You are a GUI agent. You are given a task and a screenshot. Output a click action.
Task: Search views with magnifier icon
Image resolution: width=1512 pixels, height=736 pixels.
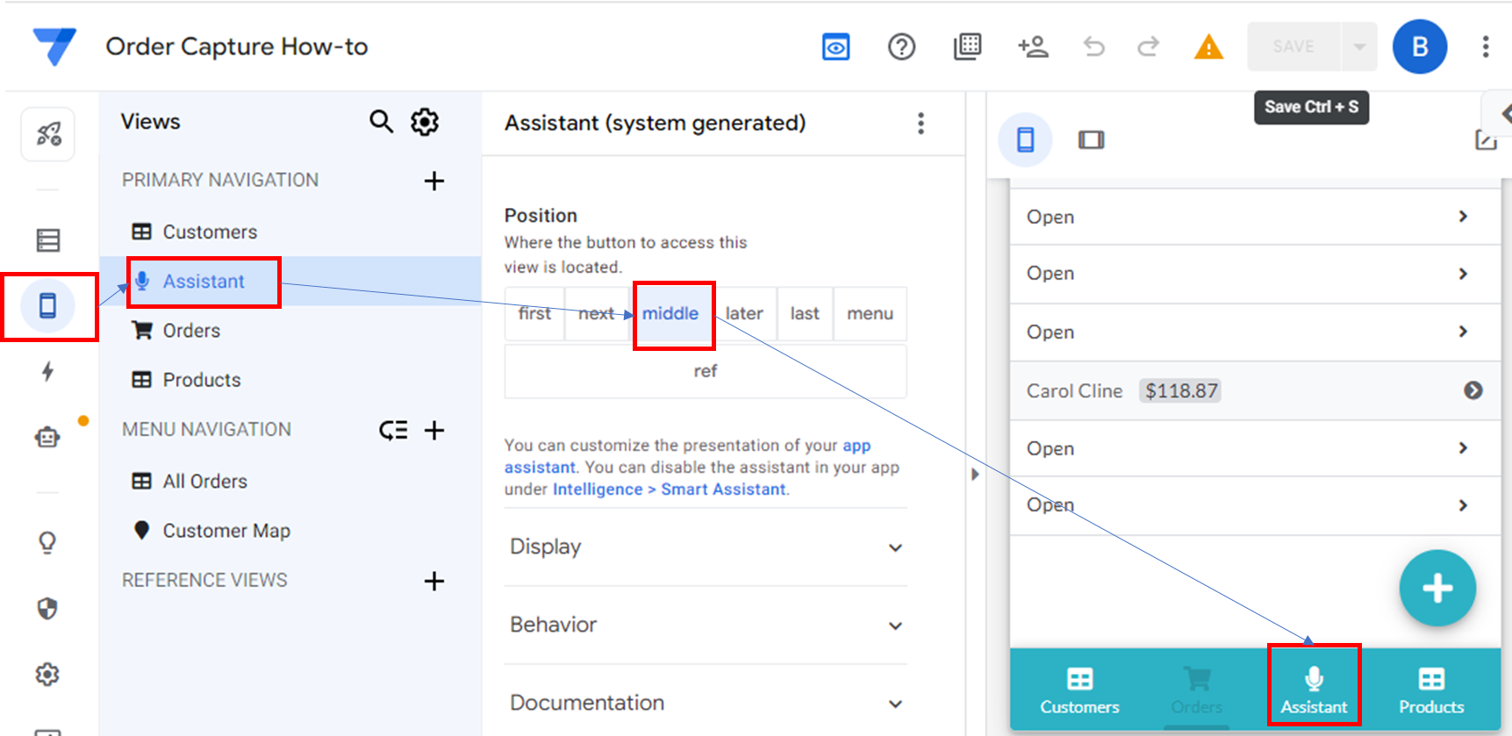381,121
